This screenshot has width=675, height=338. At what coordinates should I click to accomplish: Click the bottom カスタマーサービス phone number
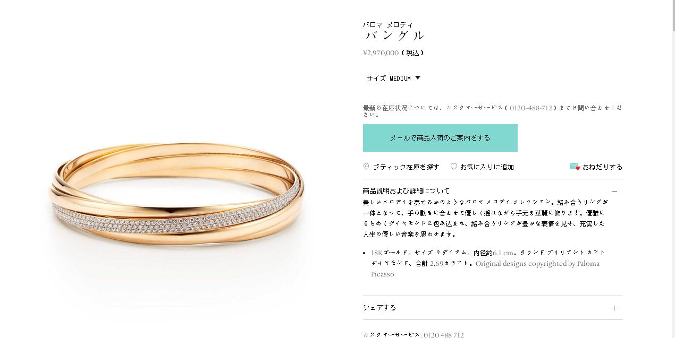tap(444, 335)
